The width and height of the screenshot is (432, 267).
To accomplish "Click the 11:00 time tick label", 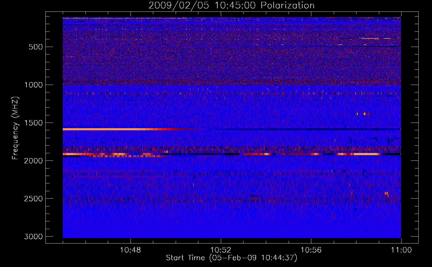I will coord(401,250).
